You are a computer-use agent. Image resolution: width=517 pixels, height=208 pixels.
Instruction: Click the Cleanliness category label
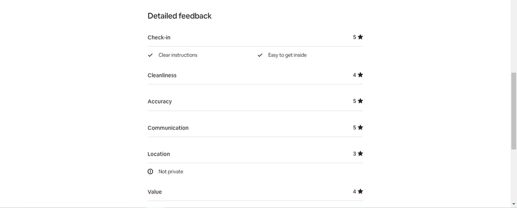click(162, 76)
